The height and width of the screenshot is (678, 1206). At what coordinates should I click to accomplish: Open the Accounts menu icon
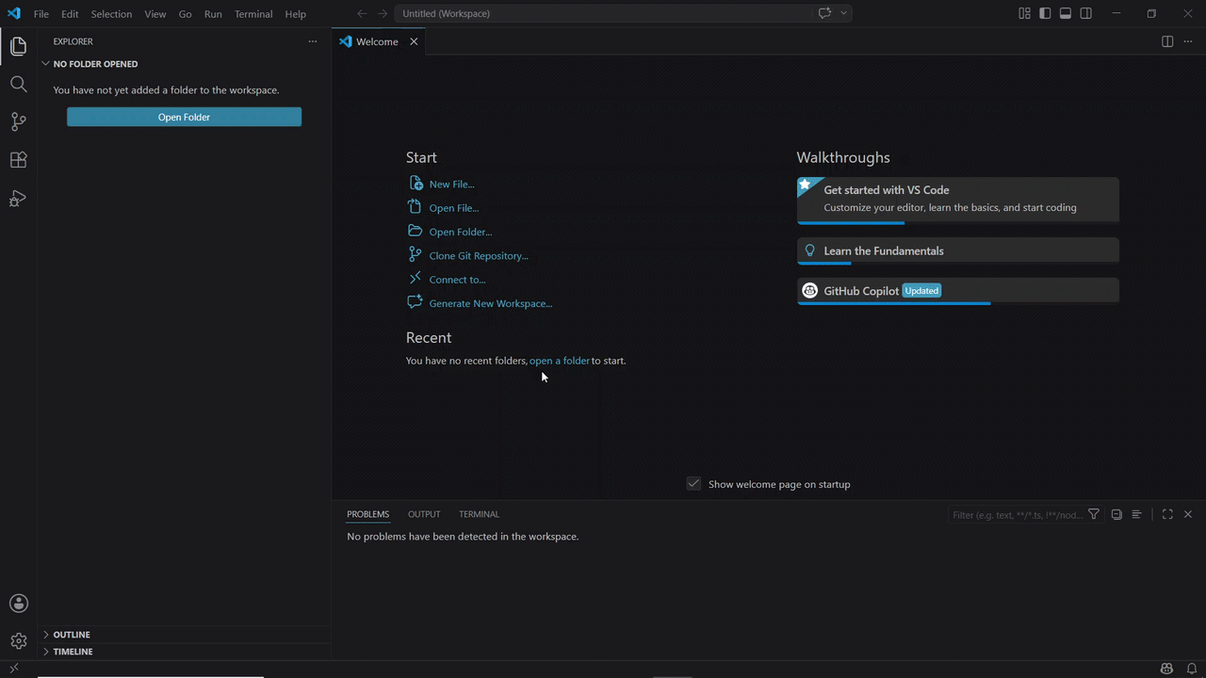click(18, 604)
